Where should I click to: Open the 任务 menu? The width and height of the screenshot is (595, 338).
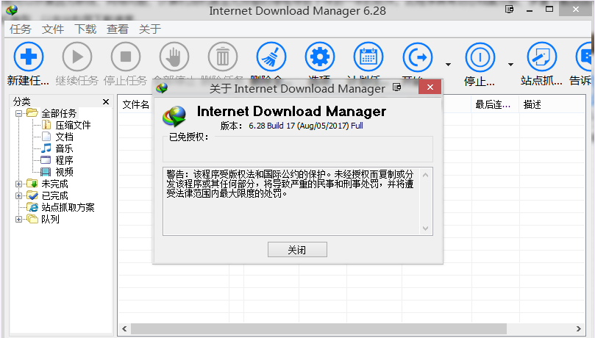tap(21, 29)
